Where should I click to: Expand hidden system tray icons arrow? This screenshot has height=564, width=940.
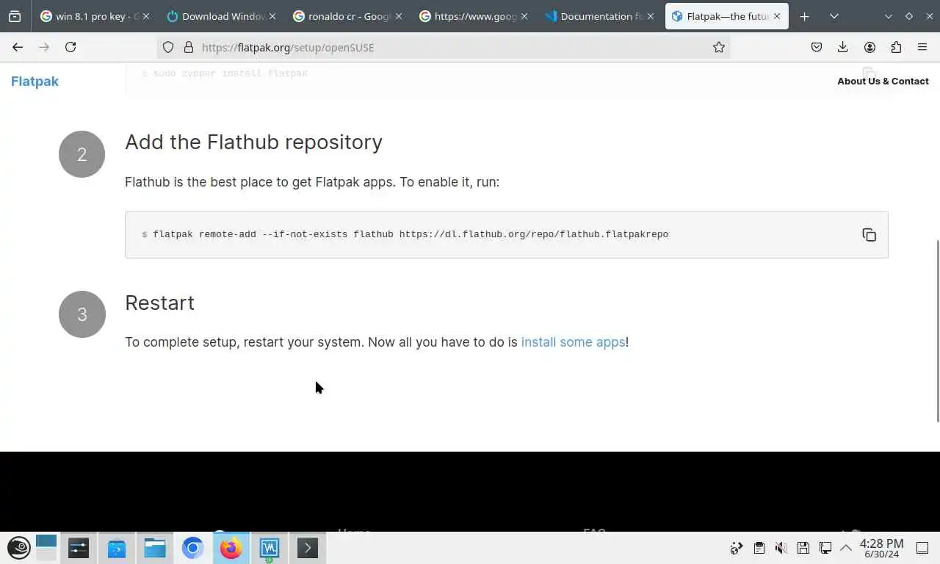pos(846,548)
